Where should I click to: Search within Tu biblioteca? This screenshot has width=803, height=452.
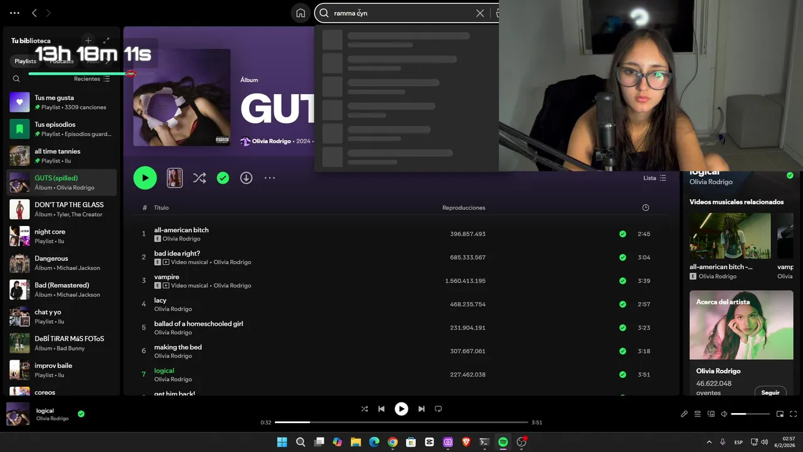(16, 78)
